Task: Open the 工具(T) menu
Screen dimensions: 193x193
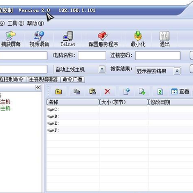Action: [x=16, y=24]
